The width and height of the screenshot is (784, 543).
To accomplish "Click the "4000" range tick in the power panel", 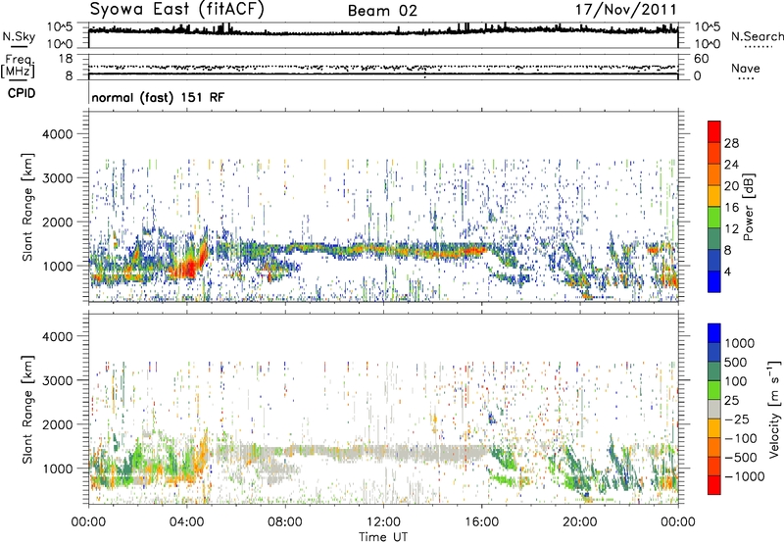I will pyautogui.click(x=57, y=134).
